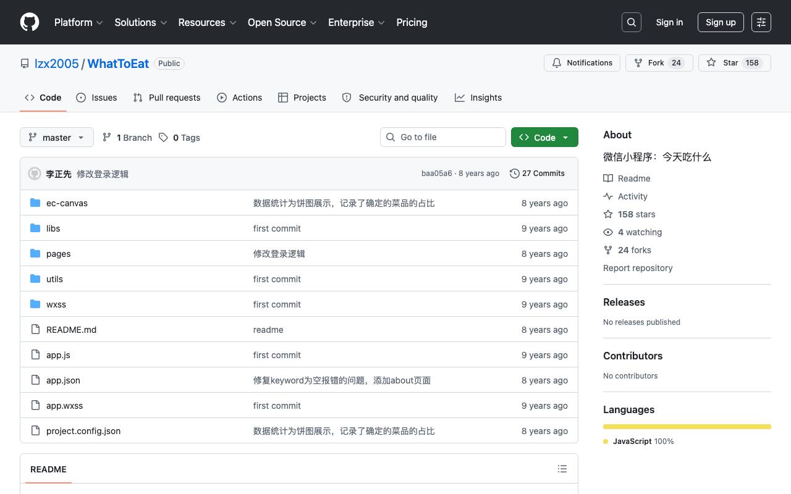Click the README.md file icon
791x494 pixels.
[x=35, y=330]
